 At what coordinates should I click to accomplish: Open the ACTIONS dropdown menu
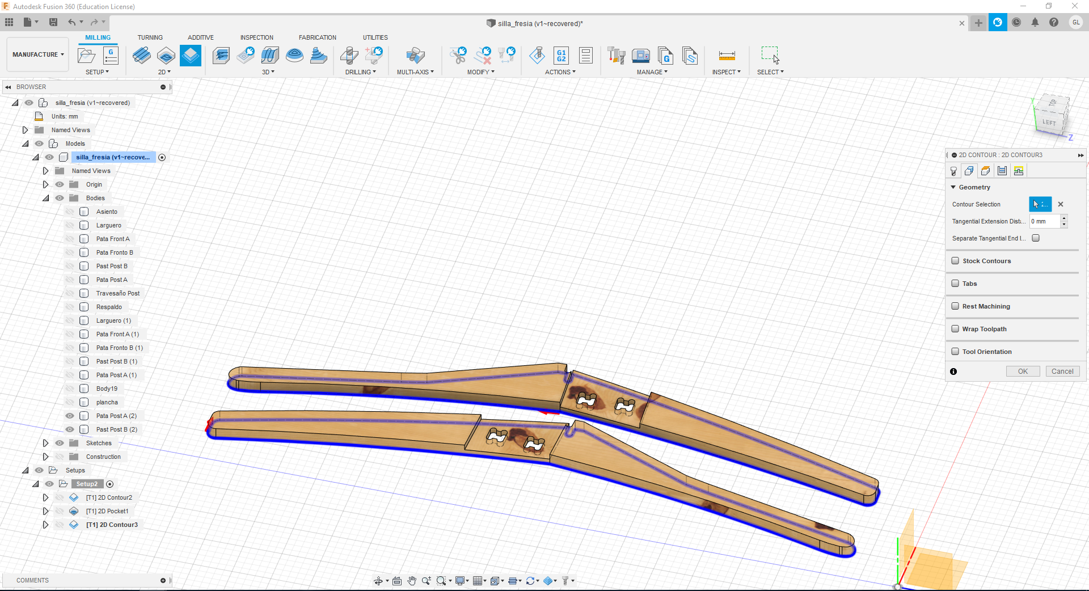click(560, 72)
